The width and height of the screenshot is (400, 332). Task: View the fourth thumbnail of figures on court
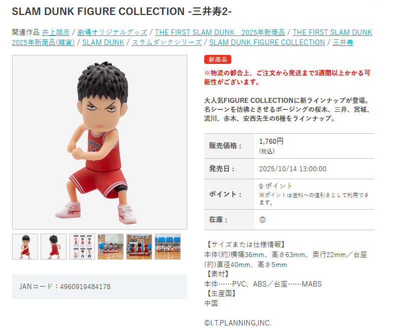111,247
